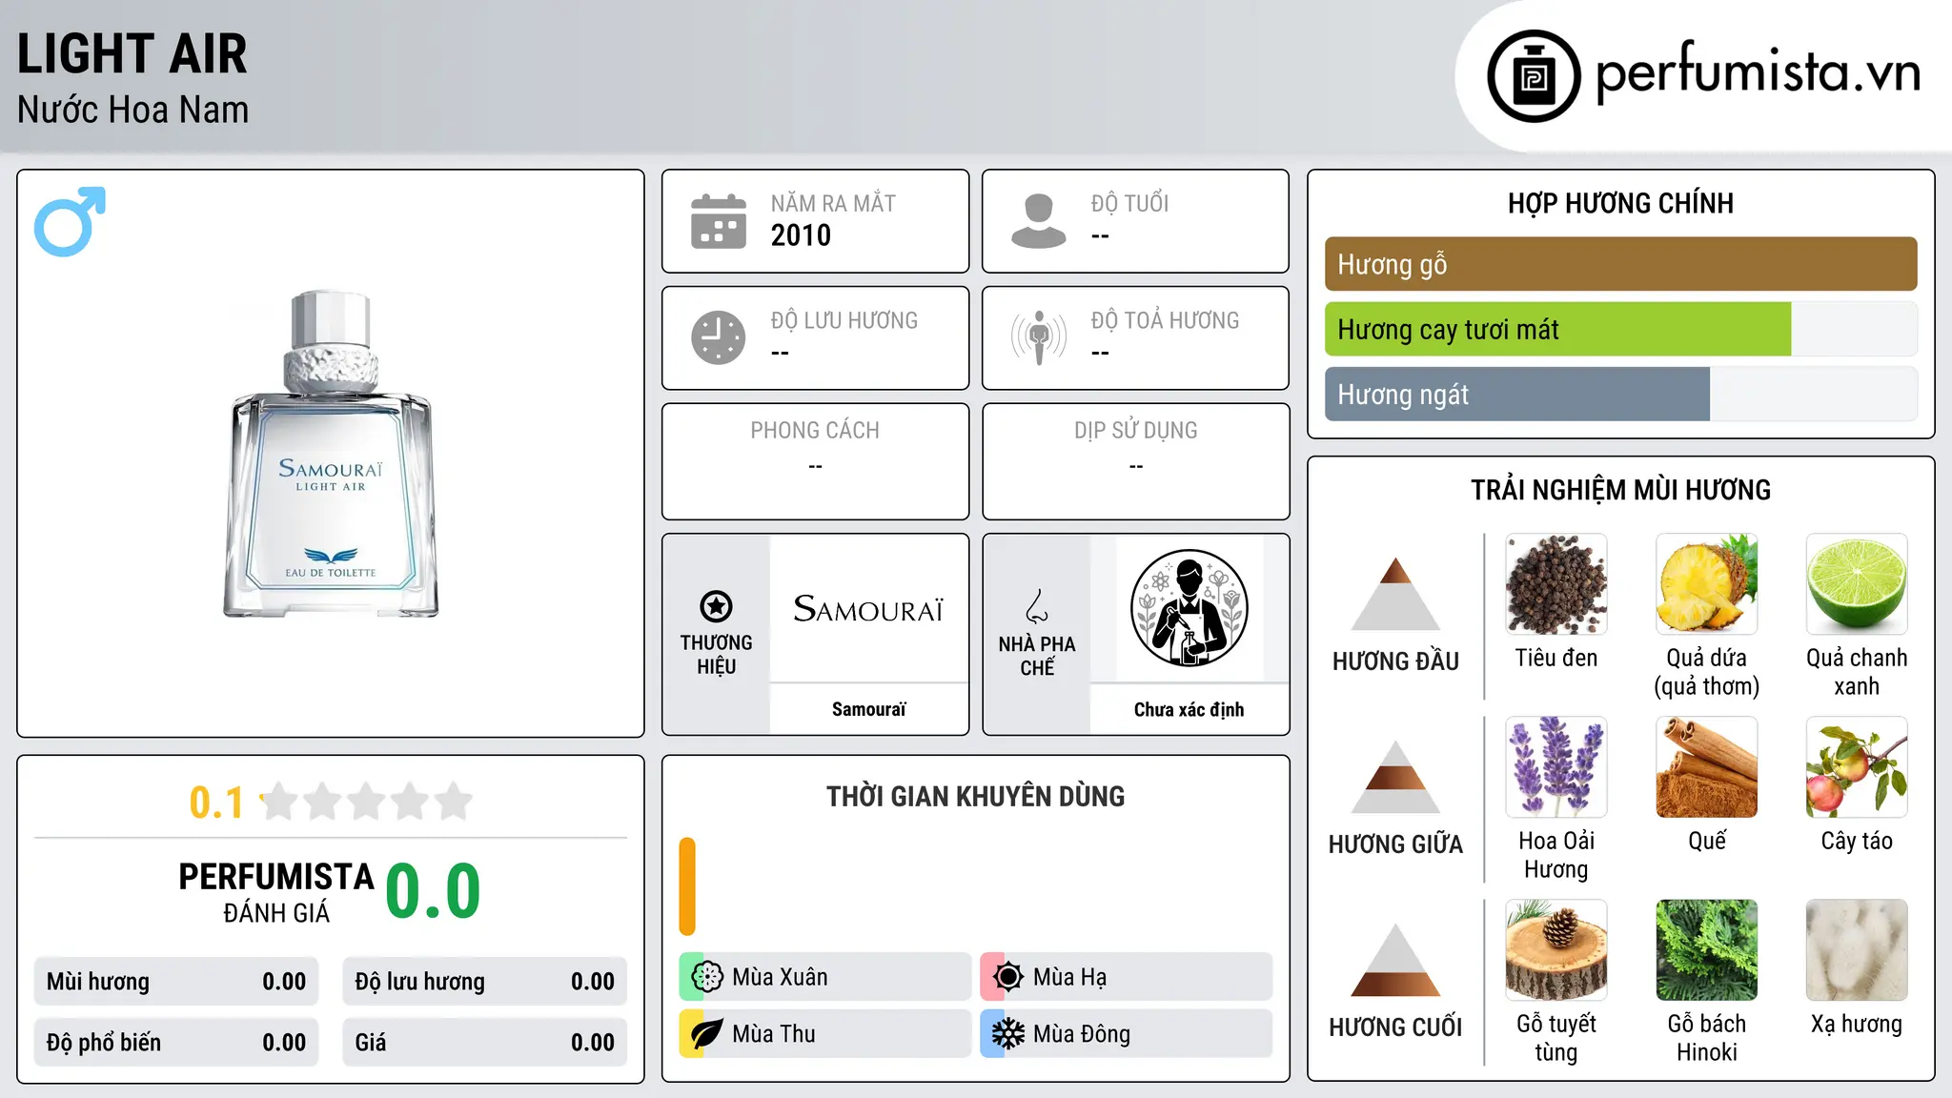The height and width of the screenshot is (1098, 1952).
Task: Click the Mùa Đông snowflake icon
Action: 1008,1034
